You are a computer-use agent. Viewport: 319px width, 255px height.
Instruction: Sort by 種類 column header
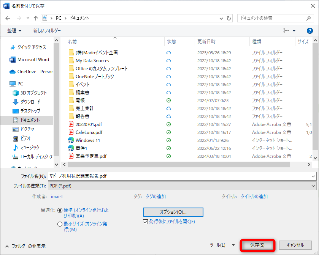click(x=257, y=42)
